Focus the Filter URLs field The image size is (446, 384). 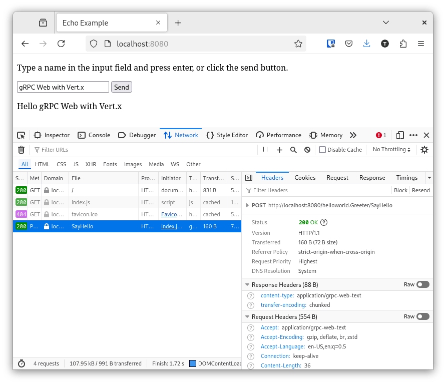[144, 150]
